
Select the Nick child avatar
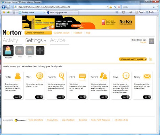pyautogui.click(x=20, y=51)
